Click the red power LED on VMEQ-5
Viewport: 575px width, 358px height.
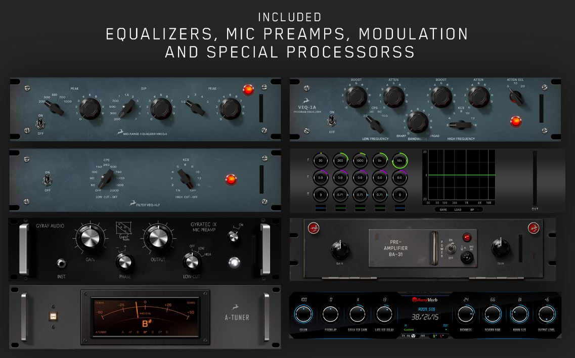(x=248, y=89)
